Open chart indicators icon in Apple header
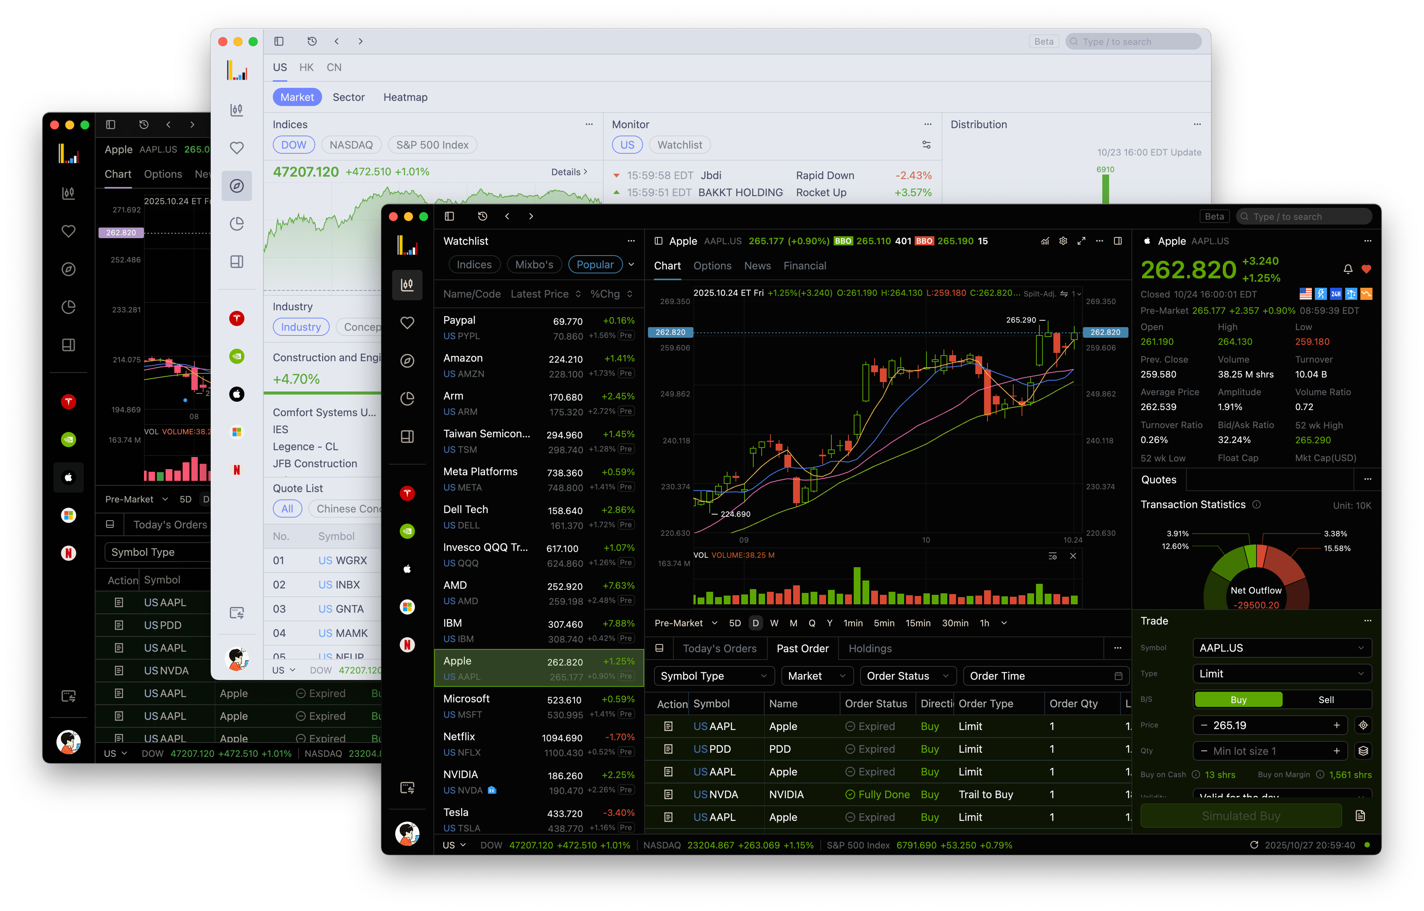 click(x=1045, y=241)
